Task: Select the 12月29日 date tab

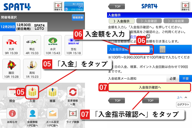Action: [x=8, y=27]
